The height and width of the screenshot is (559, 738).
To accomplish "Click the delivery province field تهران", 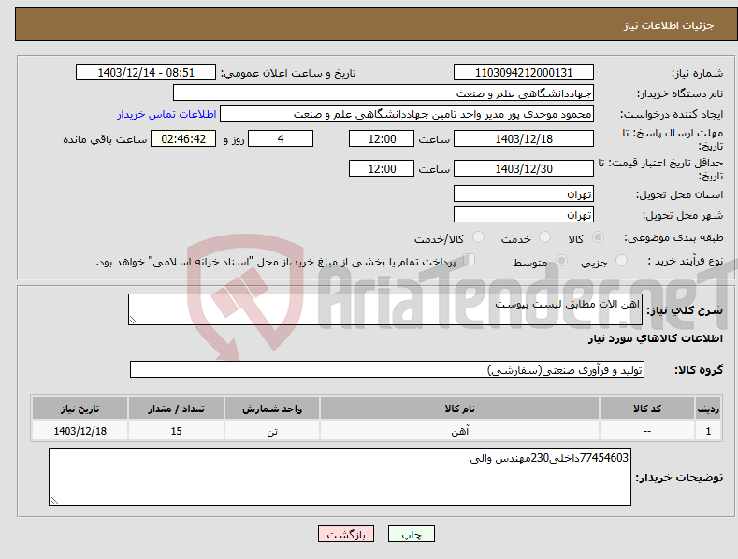I will coord(524,193).
